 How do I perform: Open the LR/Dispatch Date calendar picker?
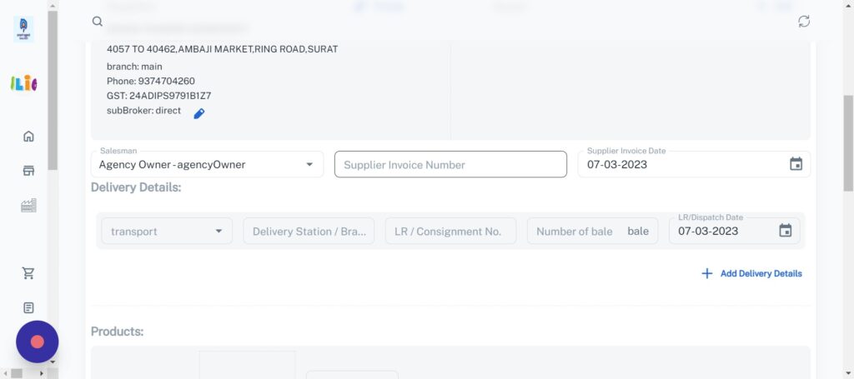click(785, 231)
